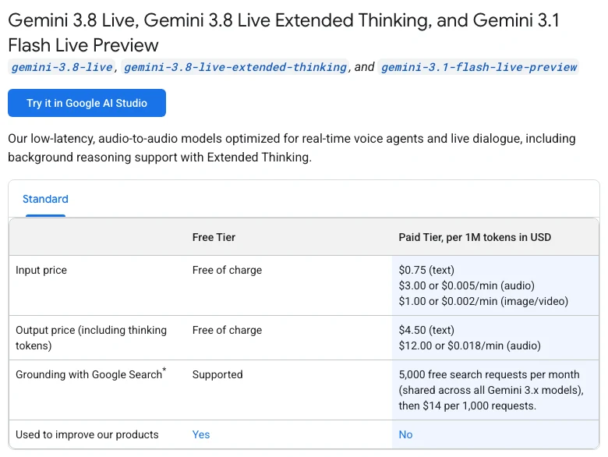Click the 5,000 free search requests per month text
This screenshot has height=457, width=608.
coord(489,374)
